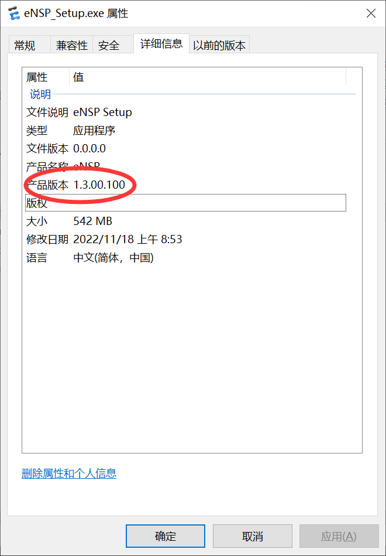Click the value 应用程序

point(94,131)
